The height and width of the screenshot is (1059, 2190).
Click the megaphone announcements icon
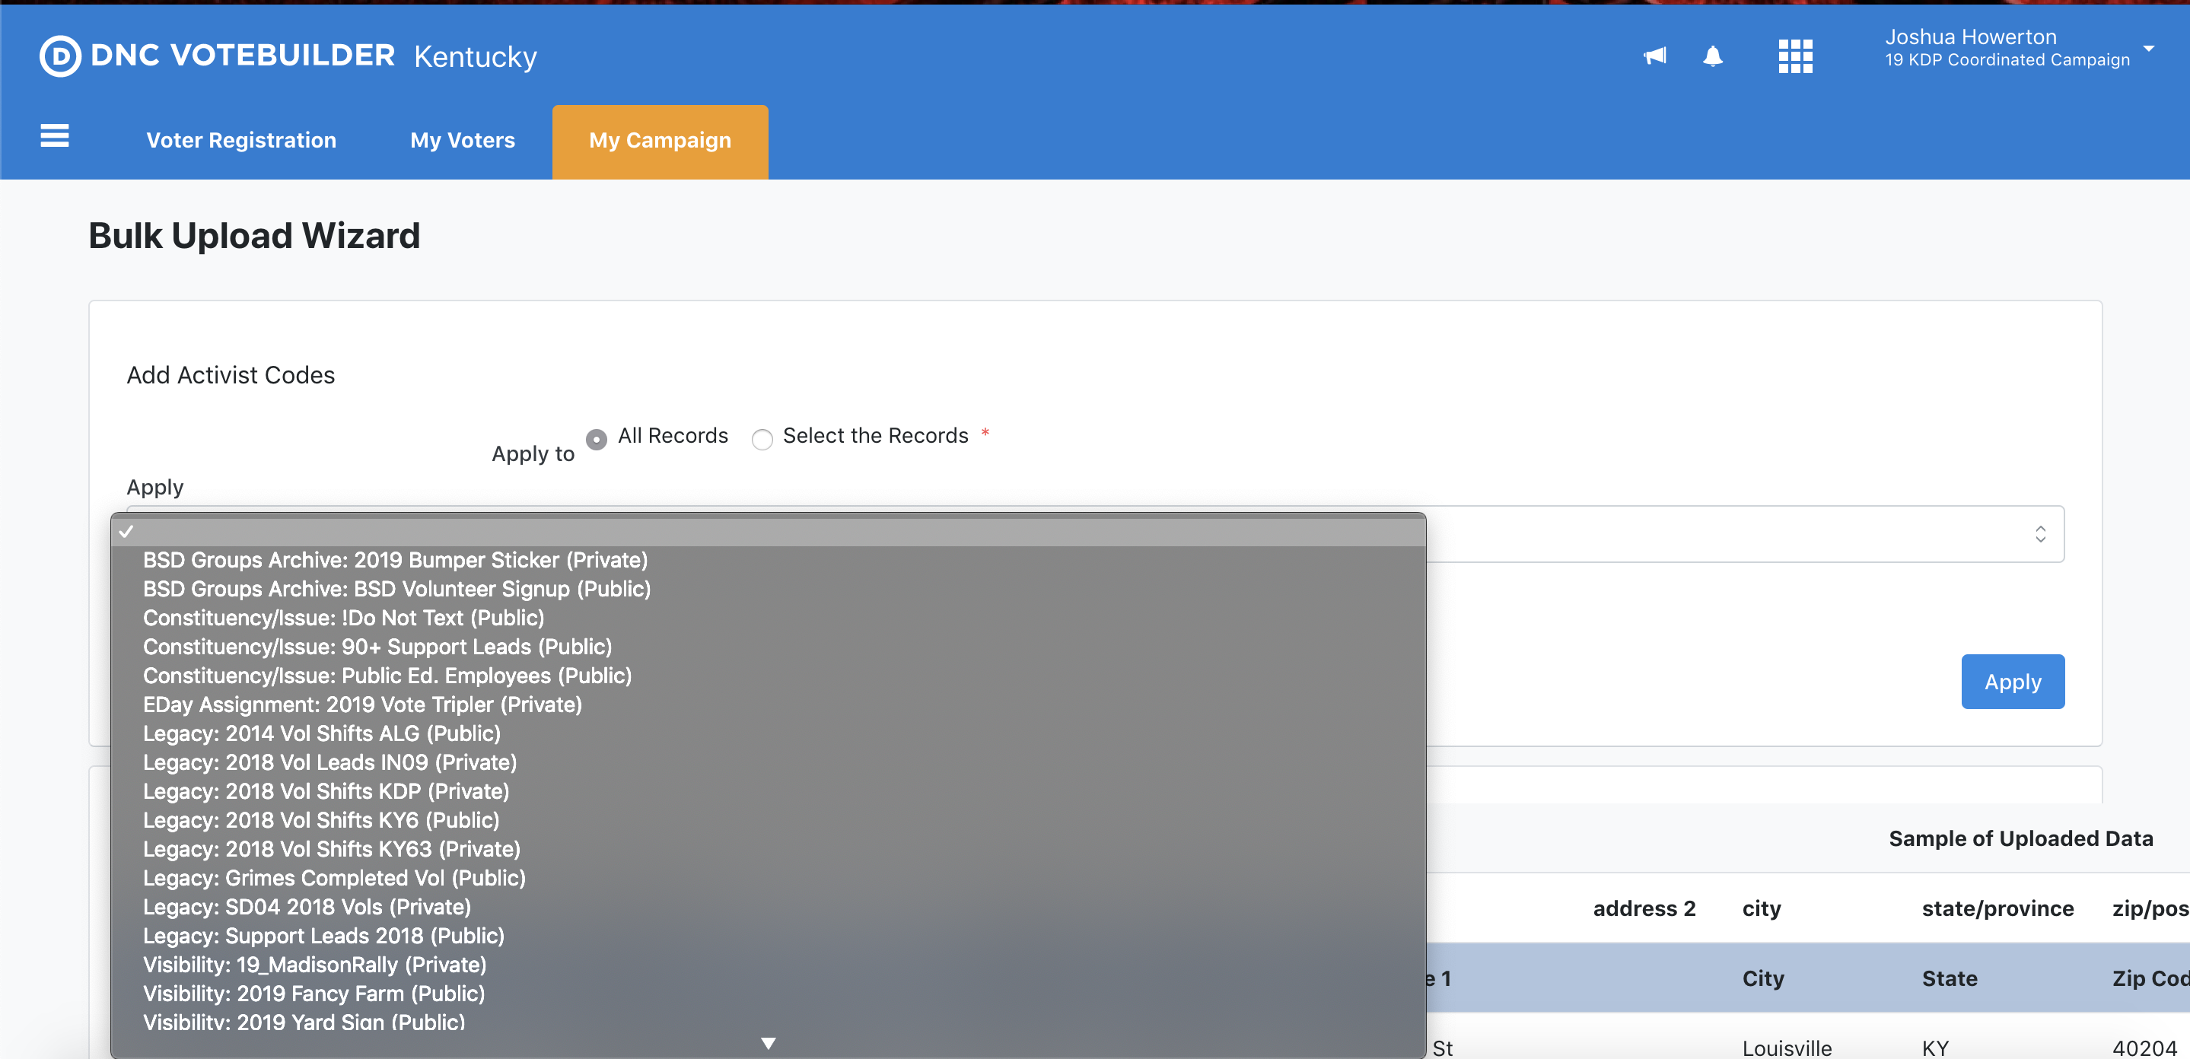pyautogui.click(x=1654, y=56)
